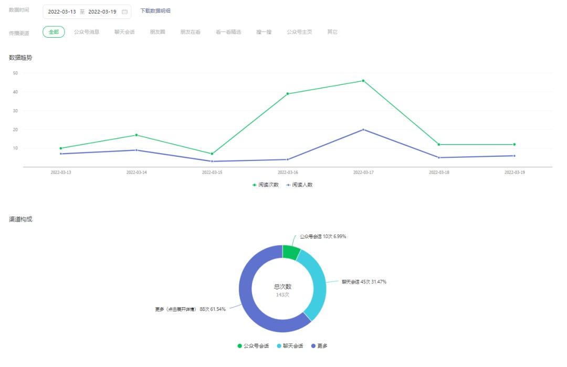
Task: Filter by 搜一搜 channel
Action: pos(264,32)
